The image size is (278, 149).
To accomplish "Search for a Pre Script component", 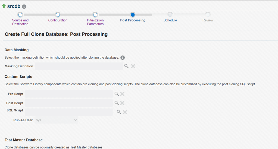I will 117,94.
